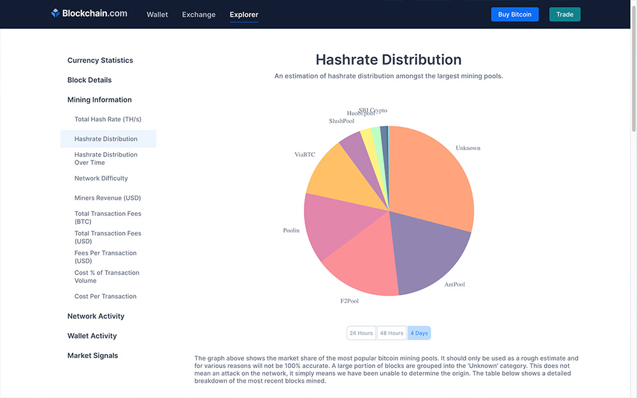Click the Trade button
Screen dimensions: 637x398
tap(564, 14)
